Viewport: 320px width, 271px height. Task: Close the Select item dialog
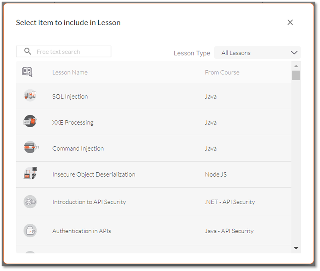[290, 22]
